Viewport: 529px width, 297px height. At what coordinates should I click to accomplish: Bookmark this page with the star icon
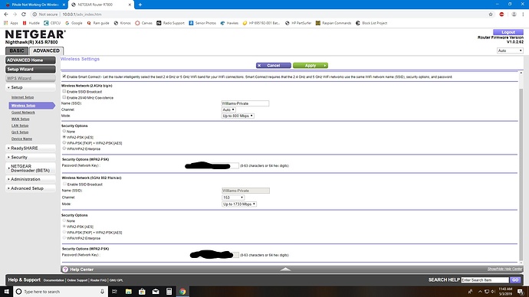[x=491, y=14]
